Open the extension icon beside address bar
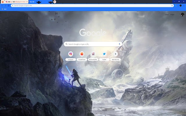 click(176, 6)
